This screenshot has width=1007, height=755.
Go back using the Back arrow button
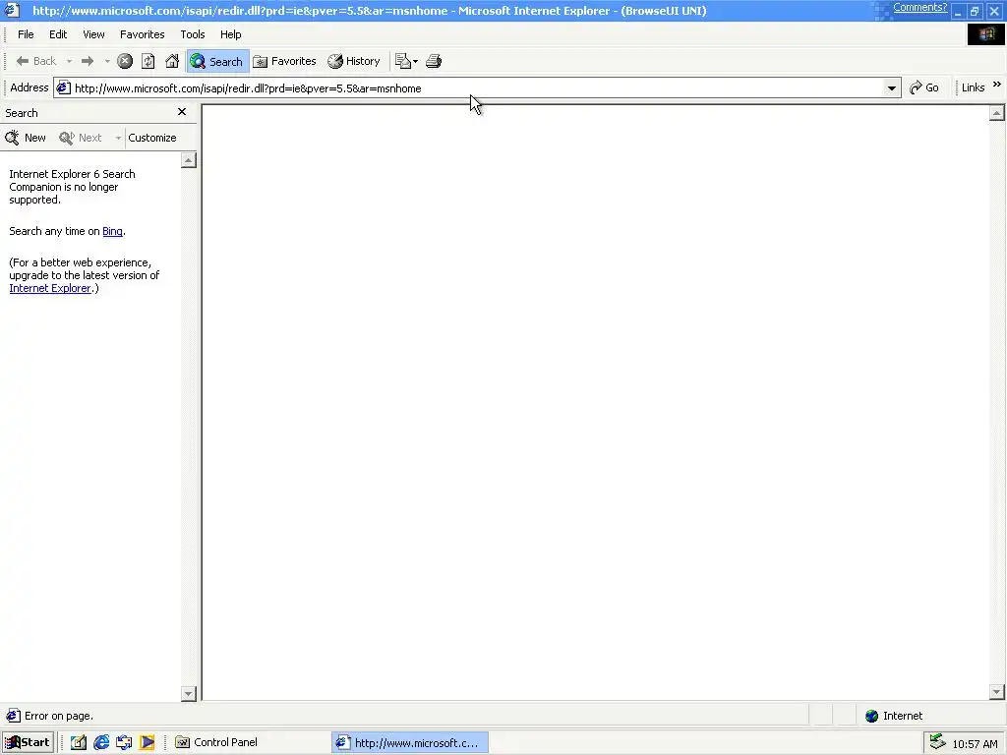tap(36, 61)
